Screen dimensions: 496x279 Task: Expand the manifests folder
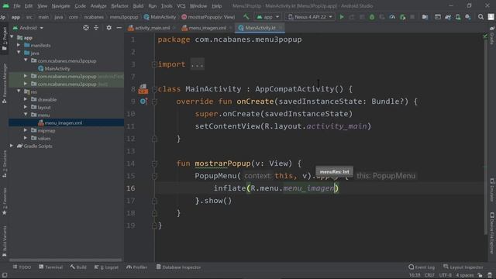click(x=19, y=45)
